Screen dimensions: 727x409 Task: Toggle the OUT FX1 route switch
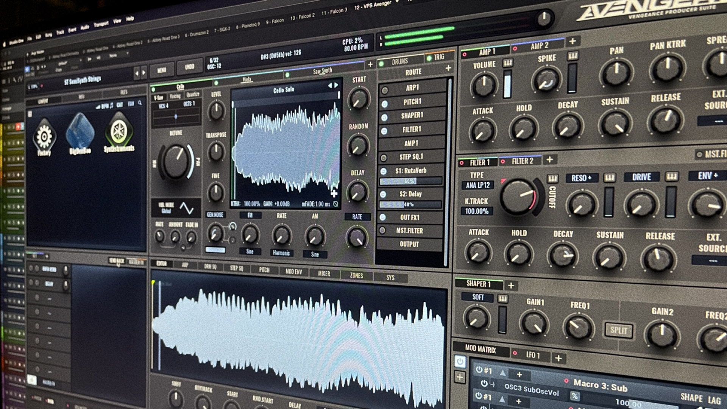(383, 217)
